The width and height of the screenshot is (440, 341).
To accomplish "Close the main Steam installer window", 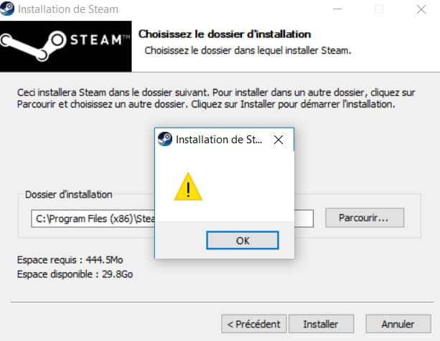I will click(421, 9).
